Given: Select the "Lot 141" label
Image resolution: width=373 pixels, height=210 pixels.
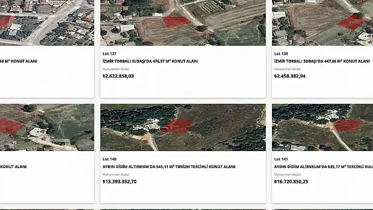Looking at the screenshot, I should (281, 159).
